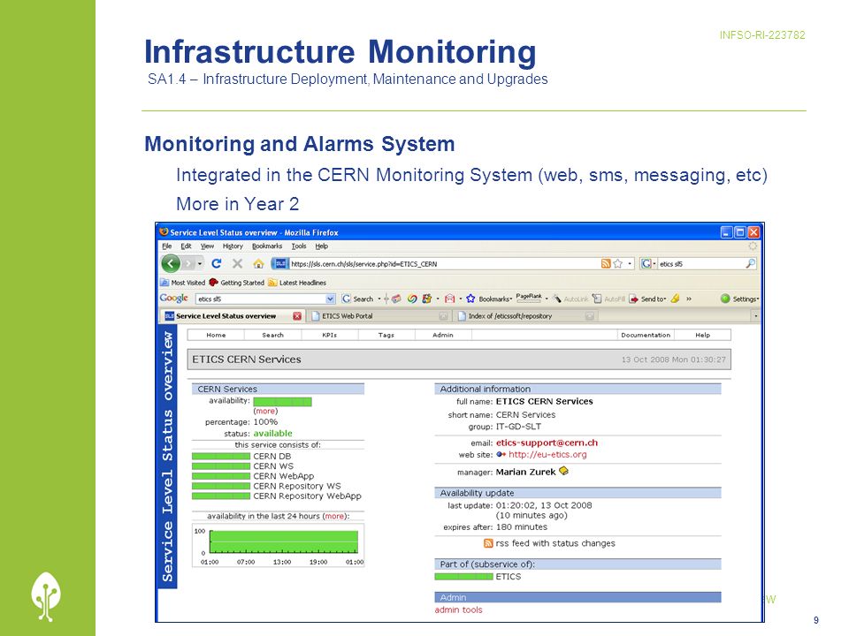Screen dimensions: 849x636
Task: Click the RSS feed icon in address bar
Action: click(606, 264)
